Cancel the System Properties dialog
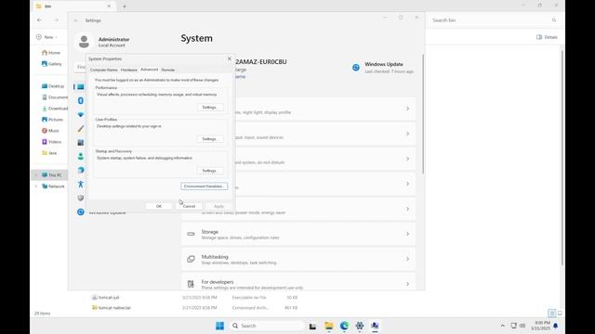The image size is (595, 334). click(x=189, y=206)
